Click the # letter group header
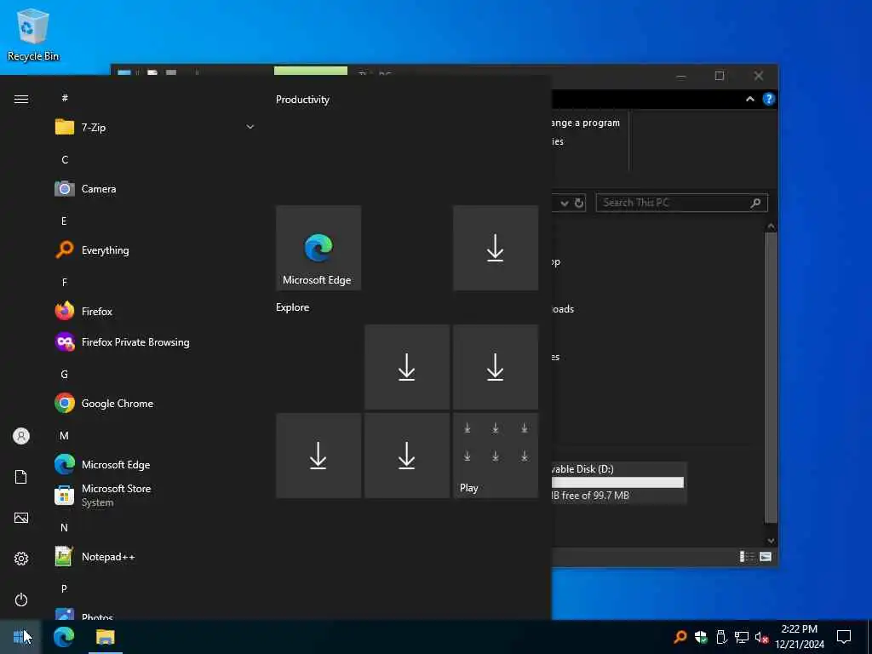The height and width of the screenshot is (654, 872). tap(65, 98)
